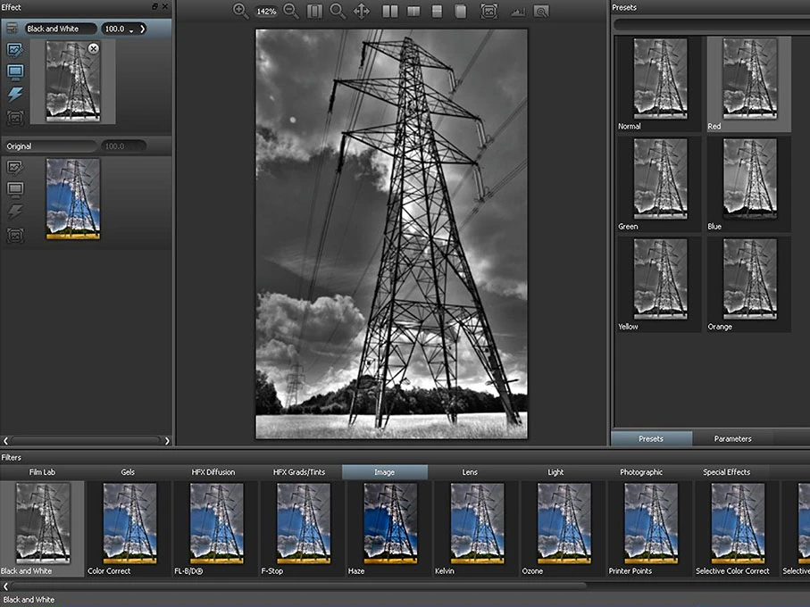Click the right scroll arrow in the Effect panel
Image resolution: width=810 pixels, height=607 pixels.
[x=166, y=440]
